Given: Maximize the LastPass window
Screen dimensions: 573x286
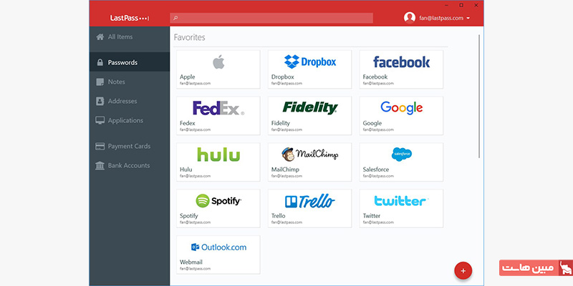Looking at the screenshot, I should click(x=461, y=5).
